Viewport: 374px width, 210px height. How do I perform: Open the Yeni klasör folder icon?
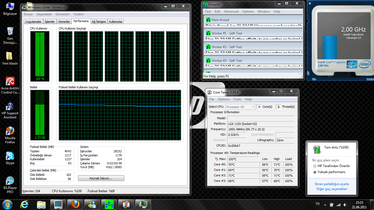click(x=10, y=58)
